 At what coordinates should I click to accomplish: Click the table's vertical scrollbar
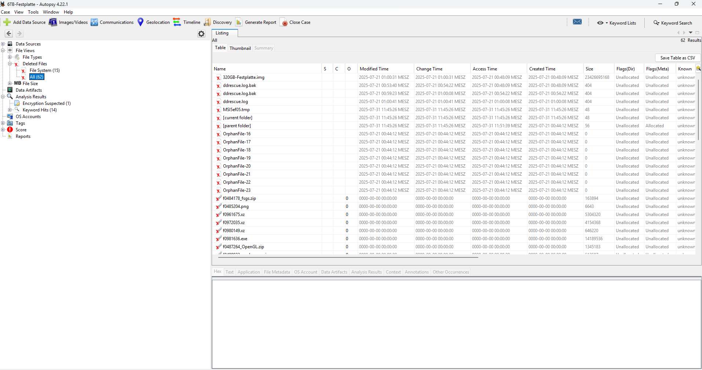699,109
